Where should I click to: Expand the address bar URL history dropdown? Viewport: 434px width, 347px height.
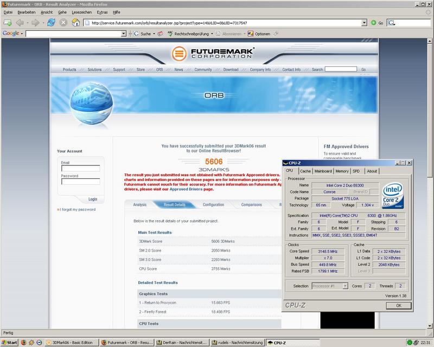pos(364,23)
